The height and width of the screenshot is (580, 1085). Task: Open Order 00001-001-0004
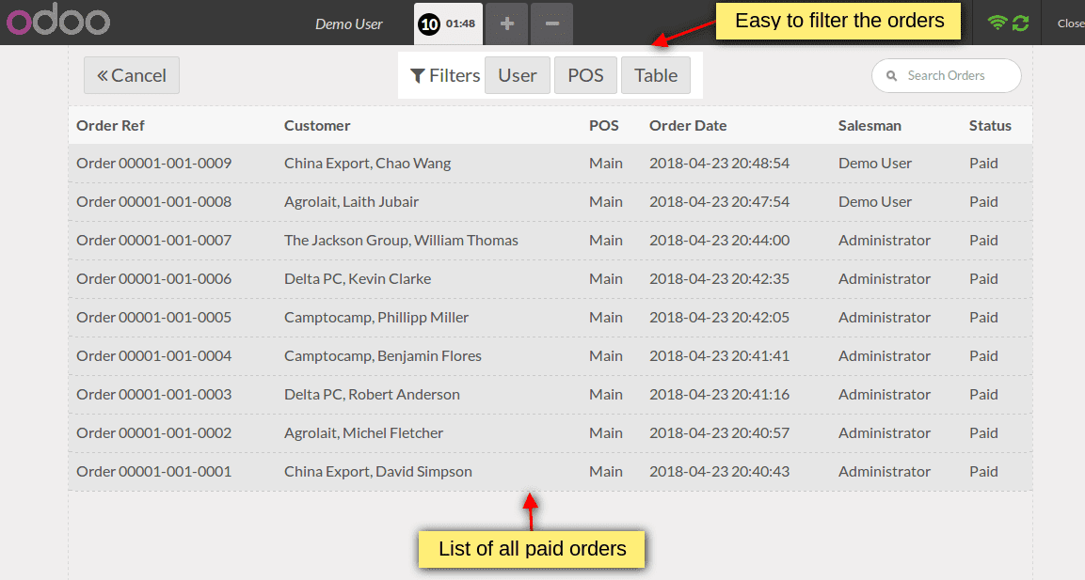click(550, 356)
